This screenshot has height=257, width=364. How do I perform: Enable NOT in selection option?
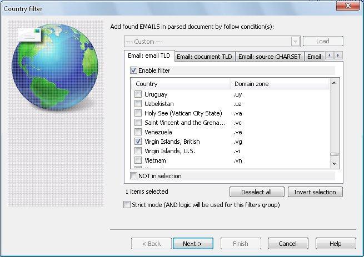tap(133, 176)
